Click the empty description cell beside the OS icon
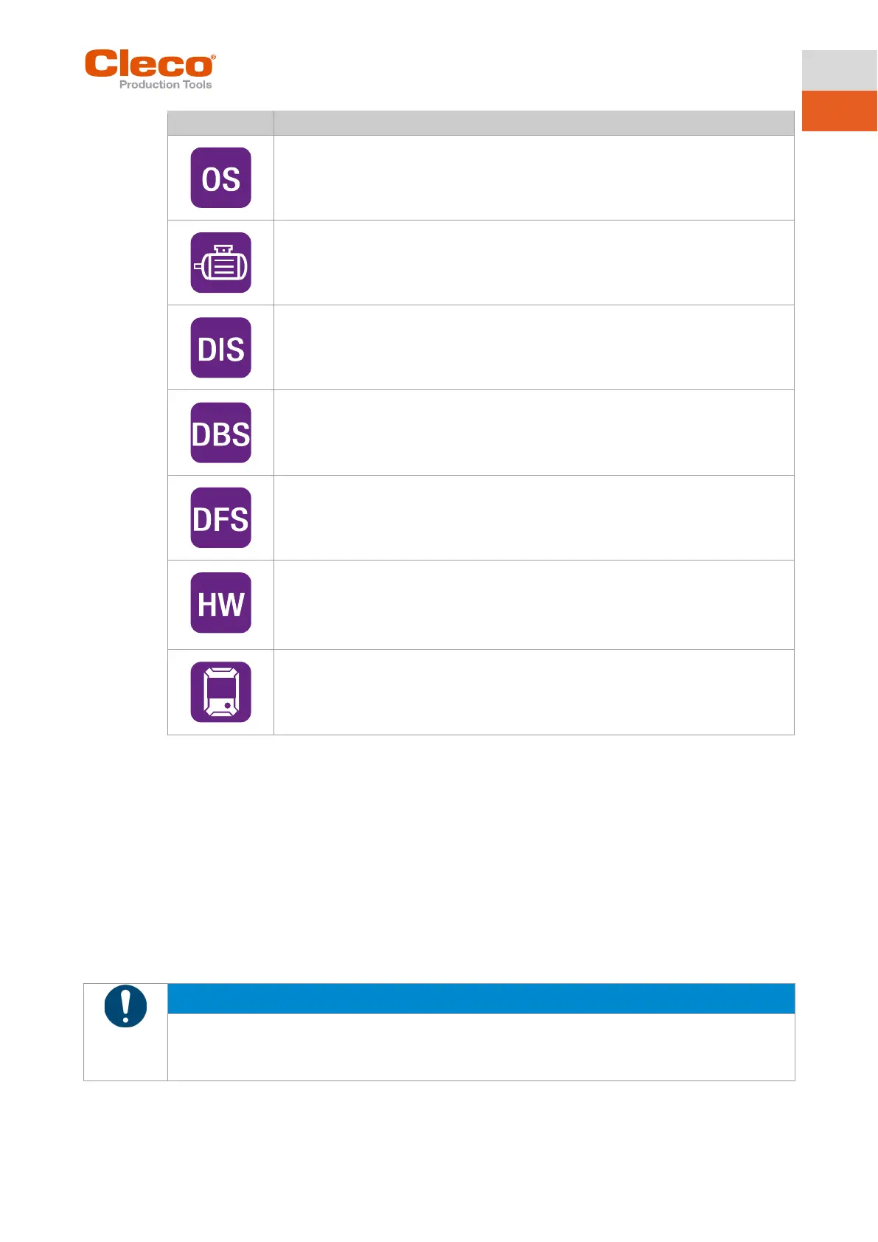878x1242 pixels. click(534, 178)
